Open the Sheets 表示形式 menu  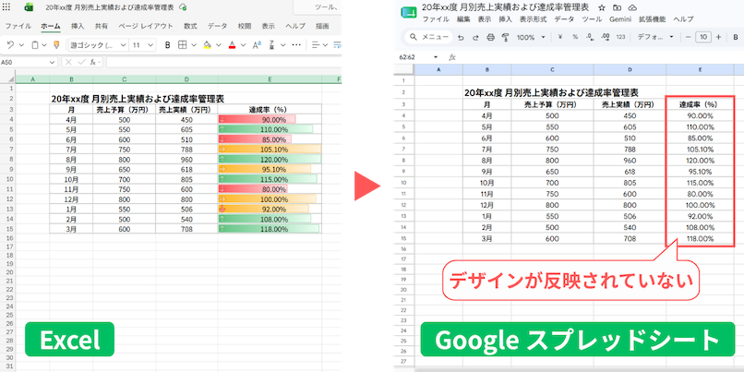(533, 19)
